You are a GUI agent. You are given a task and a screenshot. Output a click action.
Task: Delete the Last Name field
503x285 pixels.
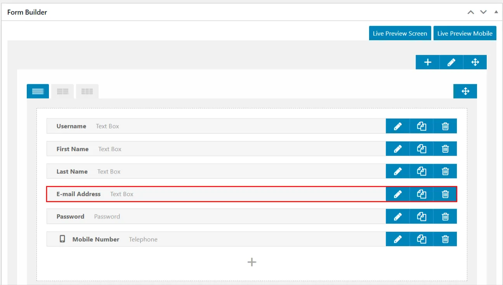(445, 171)
